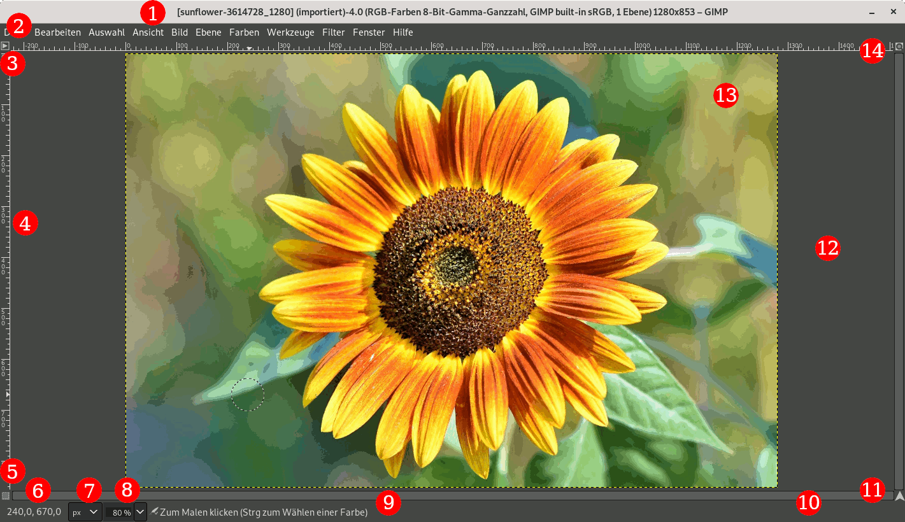Open the Ebene menu
905x522 pixels.
coord(208,32)
